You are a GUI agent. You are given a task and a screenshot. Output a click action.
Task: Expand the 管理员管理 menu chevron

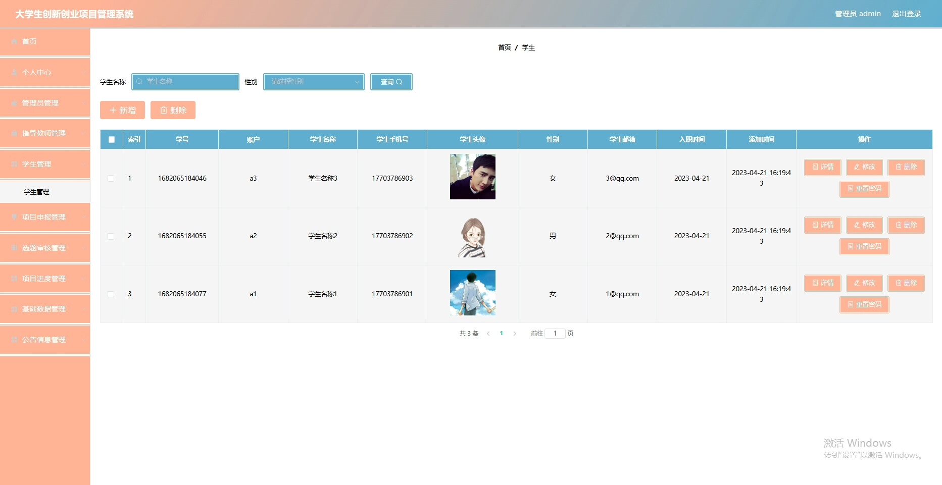[83, 103]
